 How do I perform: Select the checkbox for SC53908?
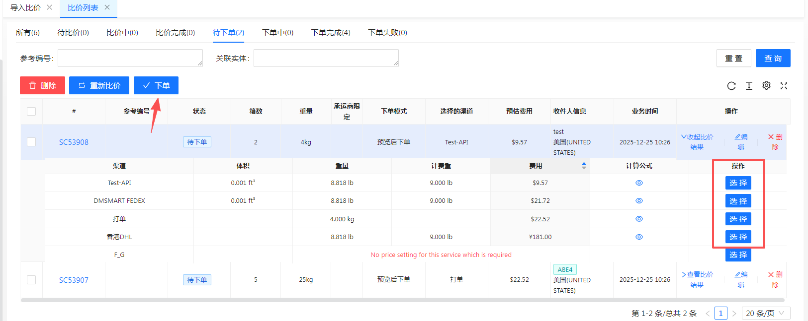tap(31, 142)
